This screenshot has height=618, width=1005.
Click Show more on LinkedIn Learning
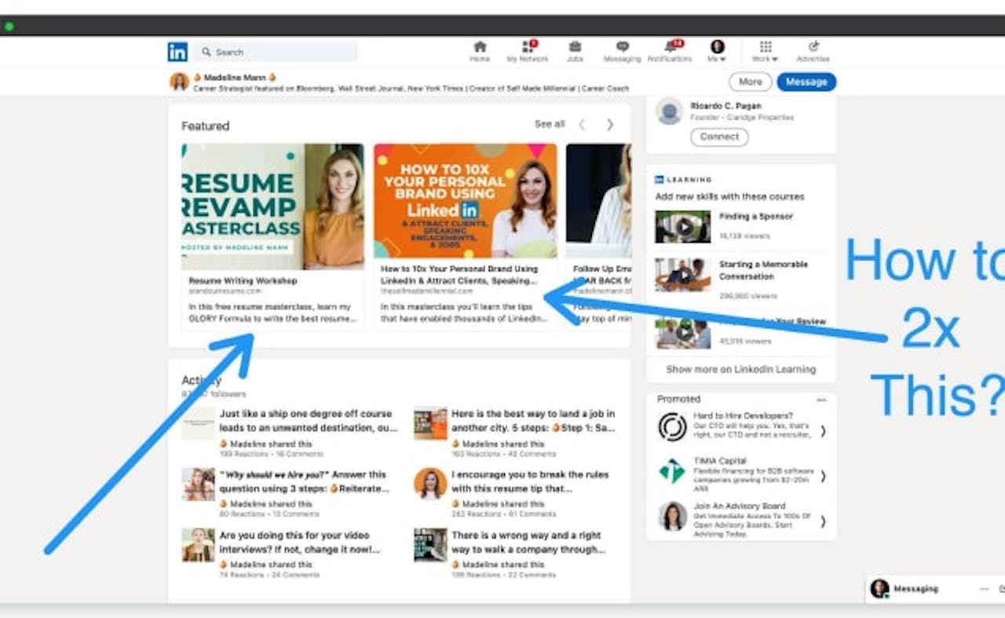pyautogui.click(x=741, y=369)
